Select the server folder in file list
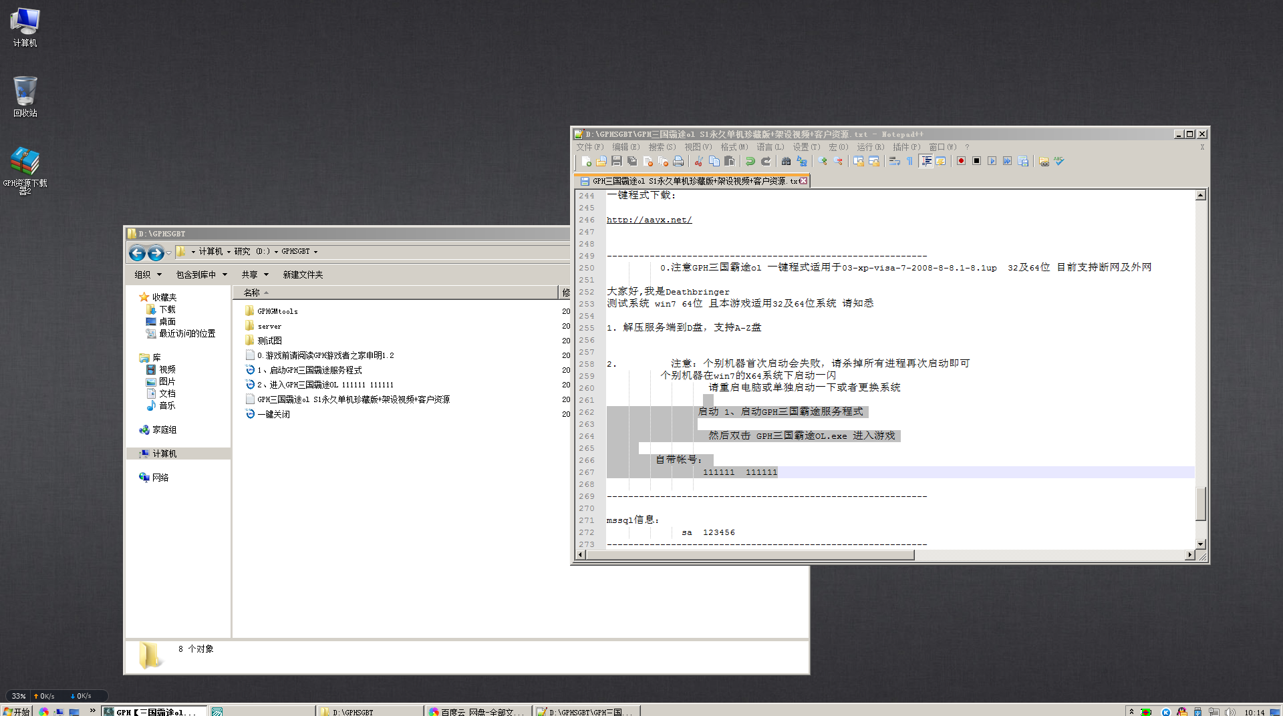This screenshot has height=716, width=1283. pos(269,327)
